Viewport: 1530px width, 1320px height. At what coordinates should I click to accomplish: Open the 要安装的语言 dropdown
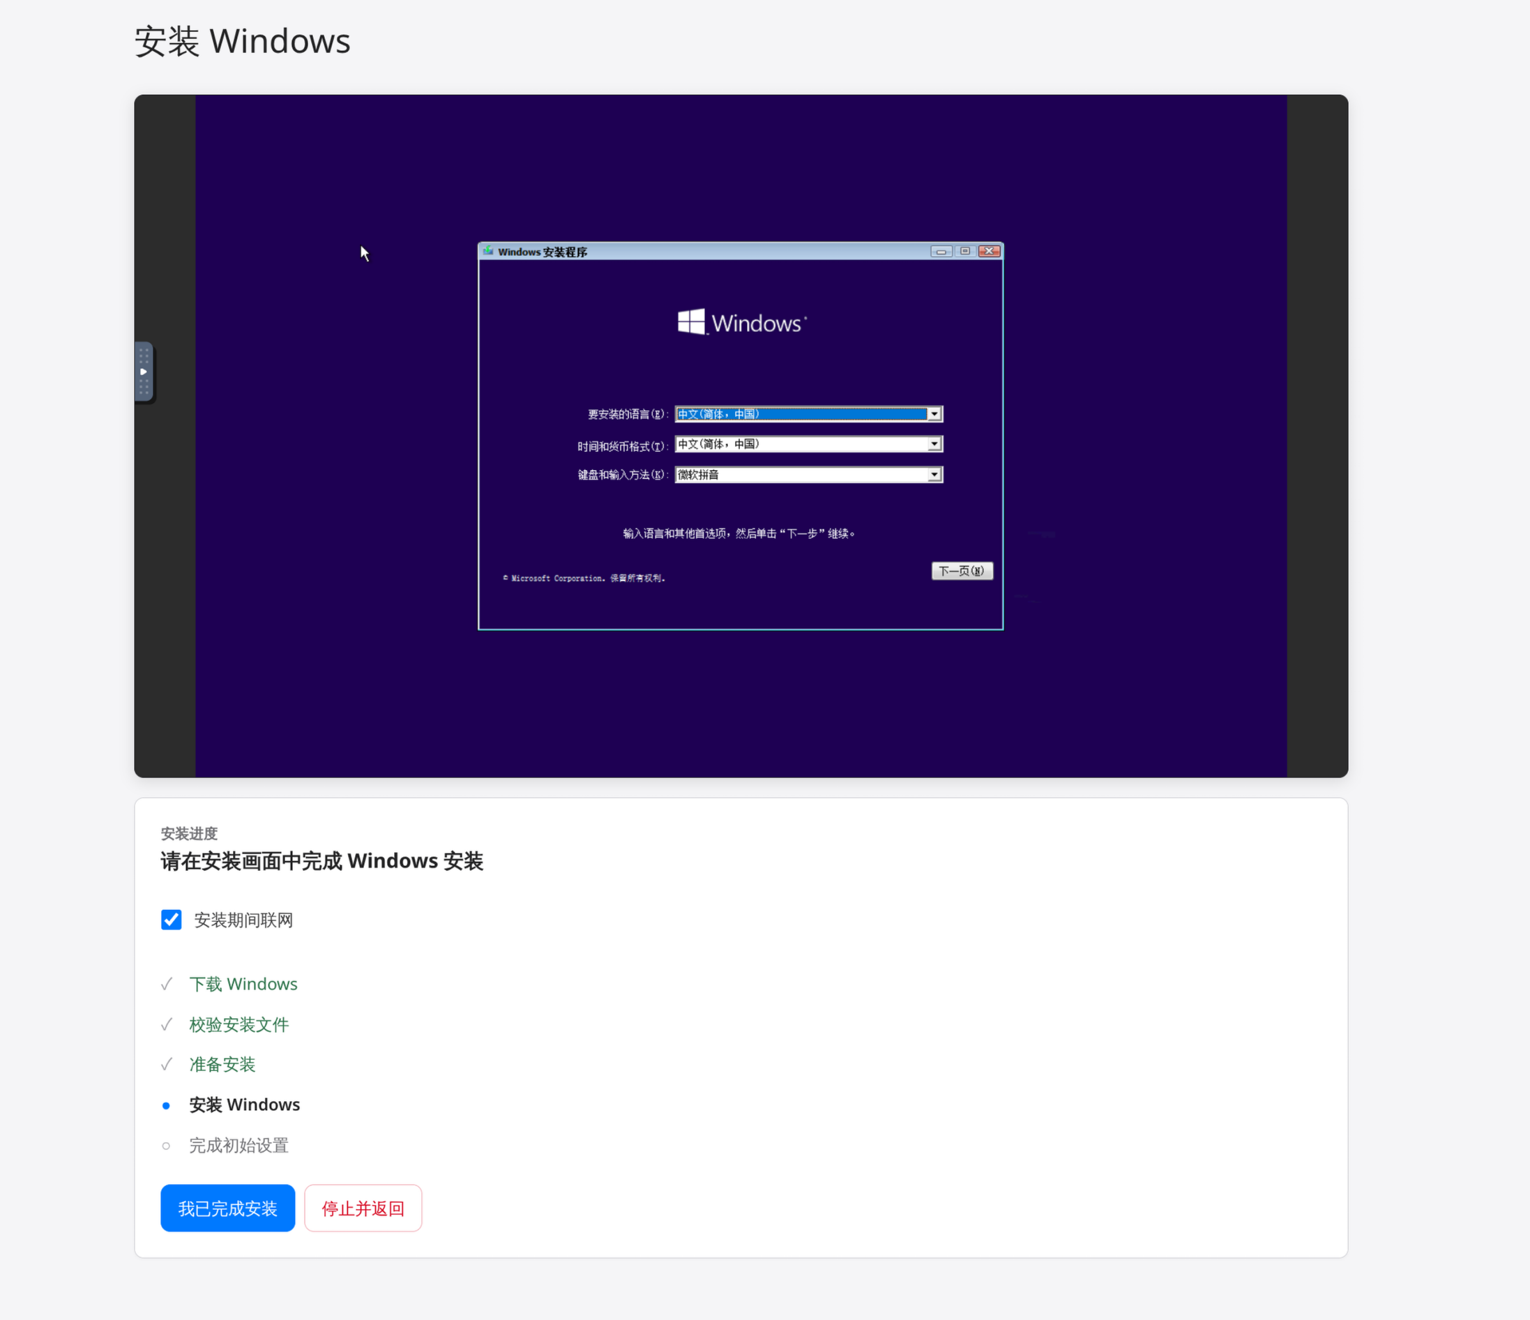click(x=810, y=414)
